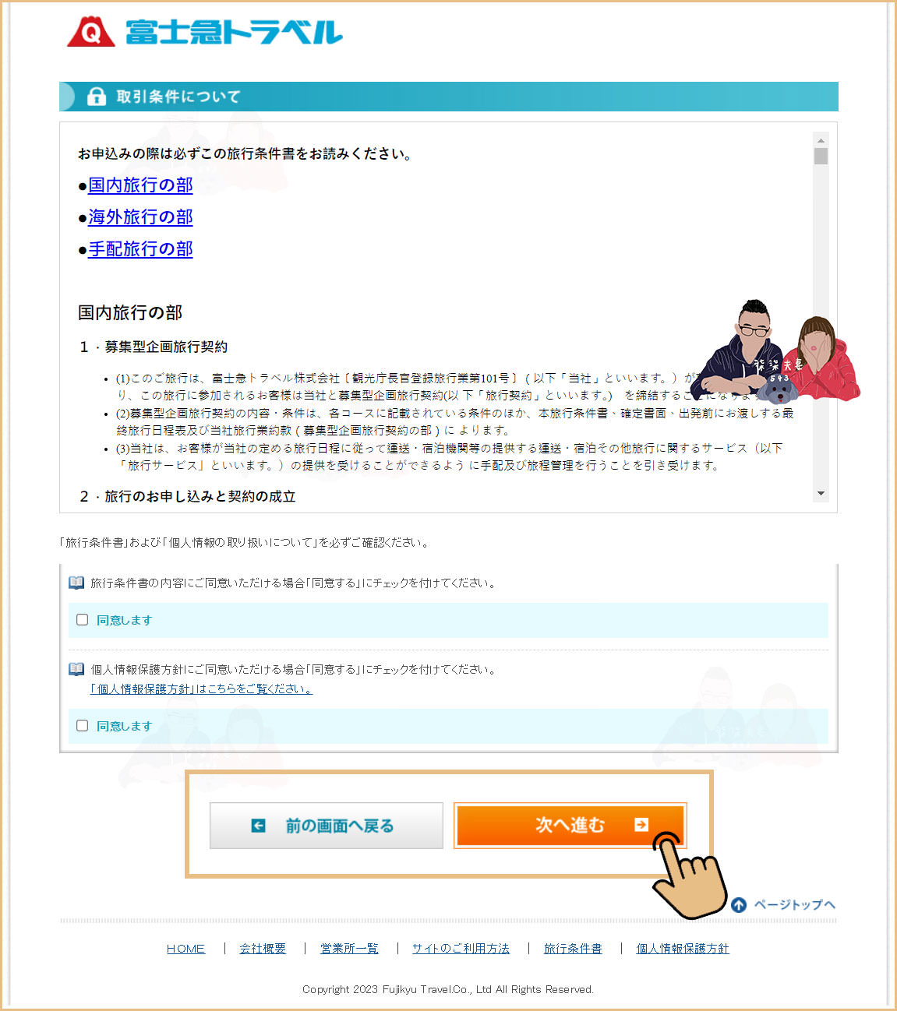
Task: Open the 国内旅行の部 link
Action: click(140, 185)
